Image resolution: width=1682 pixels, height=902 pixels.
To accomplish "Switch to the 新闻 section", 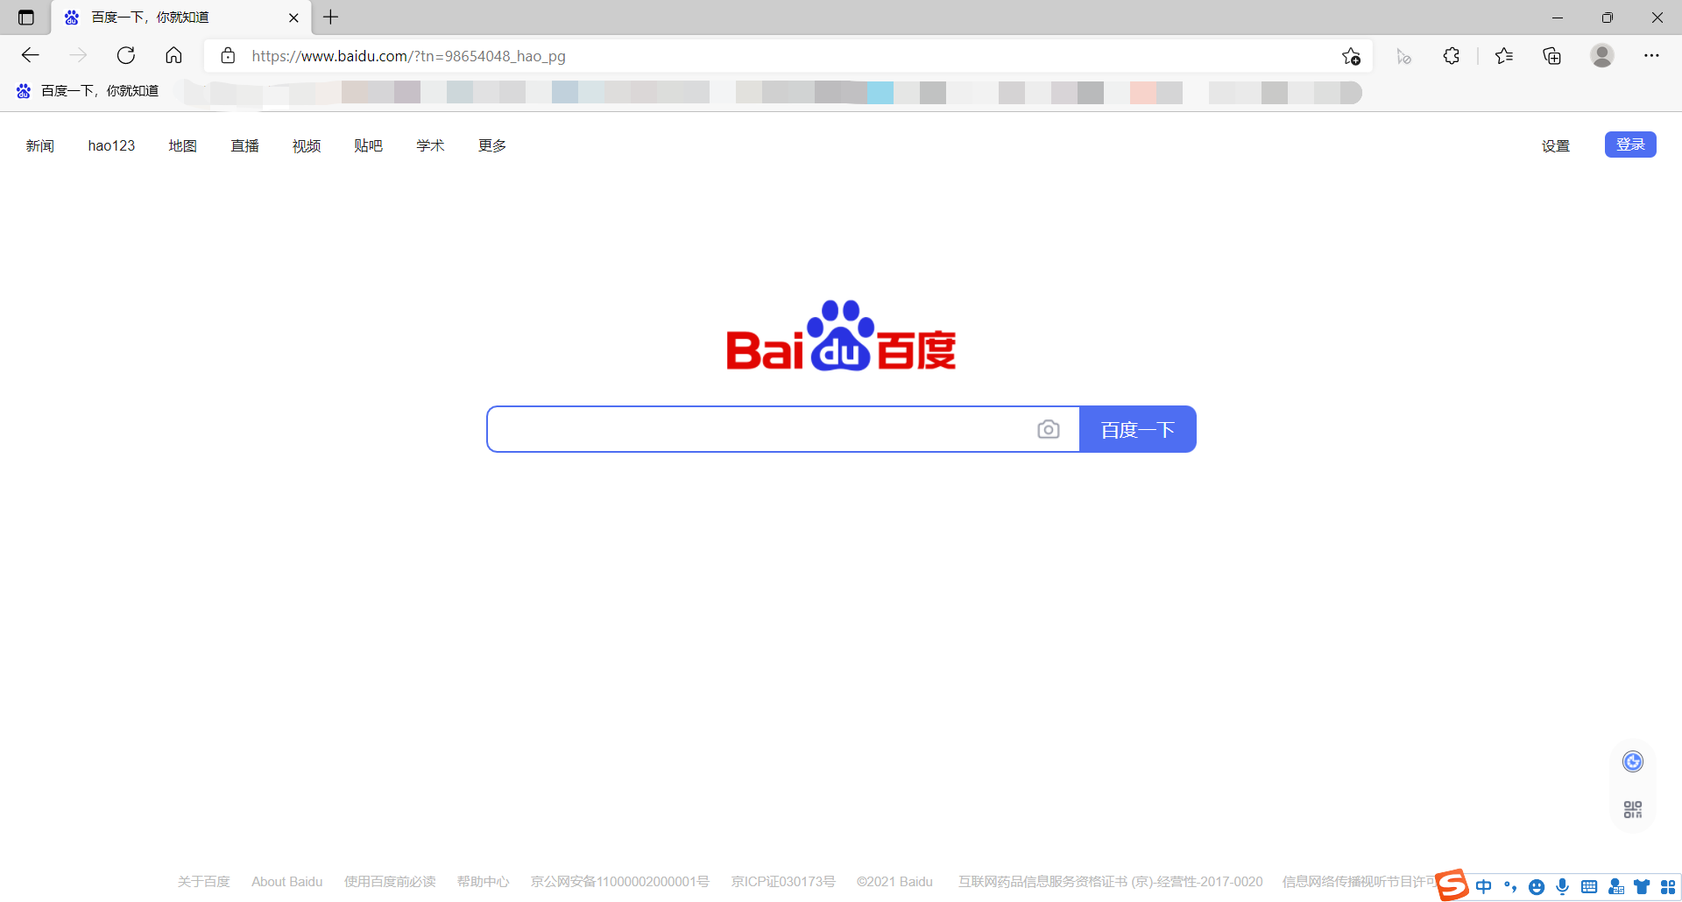I will tap(39, 145).
